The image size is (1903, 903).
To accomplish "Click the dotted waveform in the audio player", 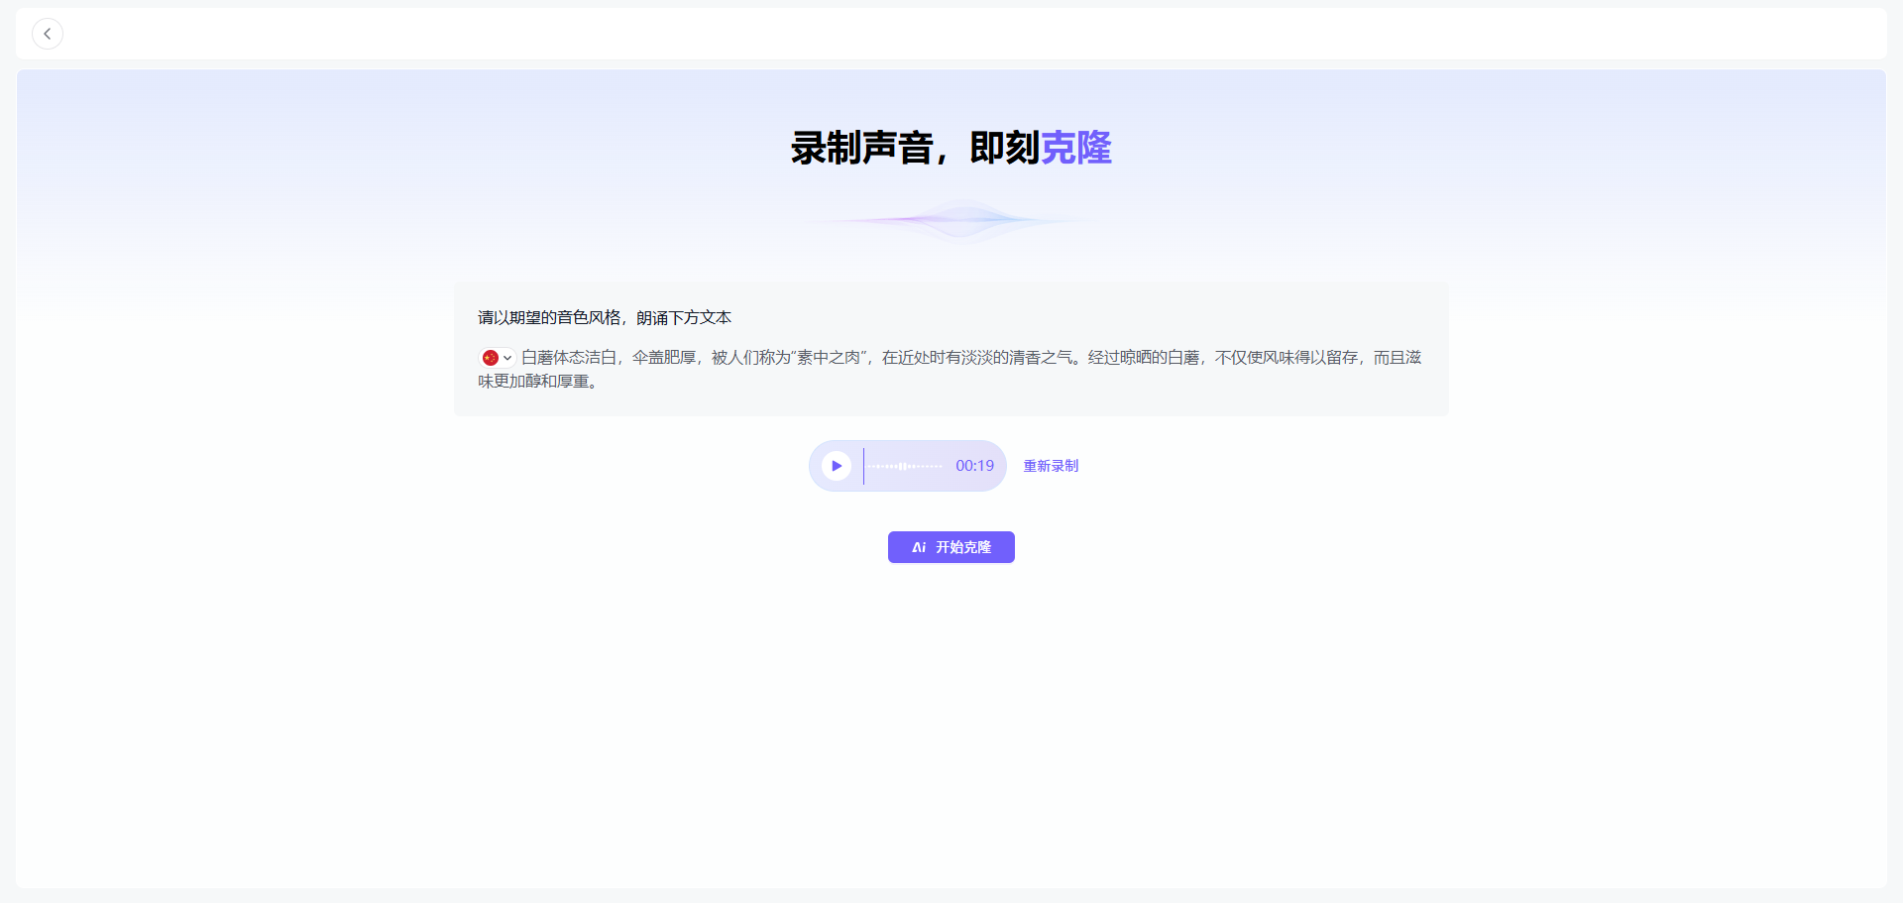I will (x=905, y=466).
